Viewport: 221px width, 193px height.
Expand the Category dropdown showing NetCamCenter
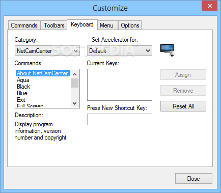[47, 51]
